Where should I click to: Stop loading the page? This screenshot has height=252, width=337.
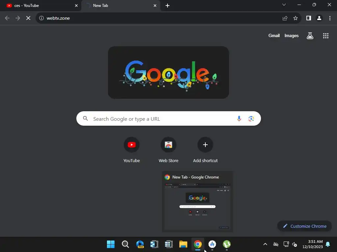coord(28,18)
